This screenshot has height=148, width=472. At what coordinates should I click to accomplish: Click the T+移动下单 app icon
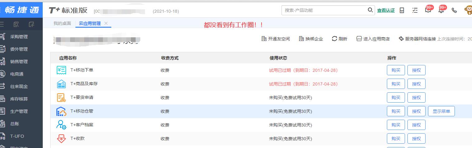[61, 70]
